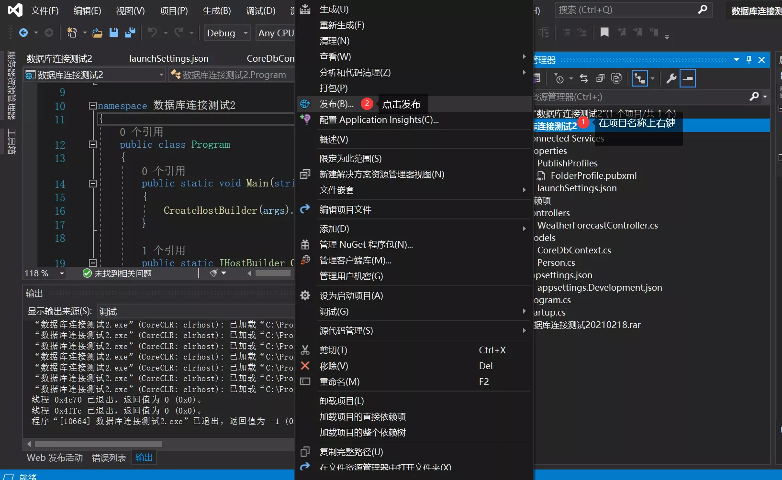Viewport: 782px width, 480px height.
Task: Click the Undo arrow icon
Action: 152,33
